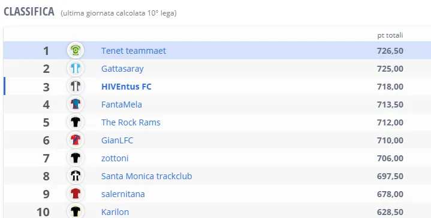The width and height of the screenshot is (431, 218).
Task: Click zottoni black jersey icon
Action: [x=76, y=158]
